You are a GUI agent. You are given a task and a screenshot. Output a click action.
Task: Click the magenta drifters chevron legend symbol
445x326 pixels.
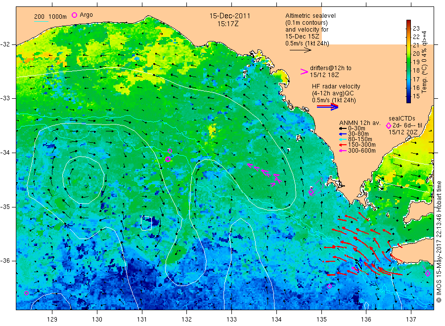304,72
